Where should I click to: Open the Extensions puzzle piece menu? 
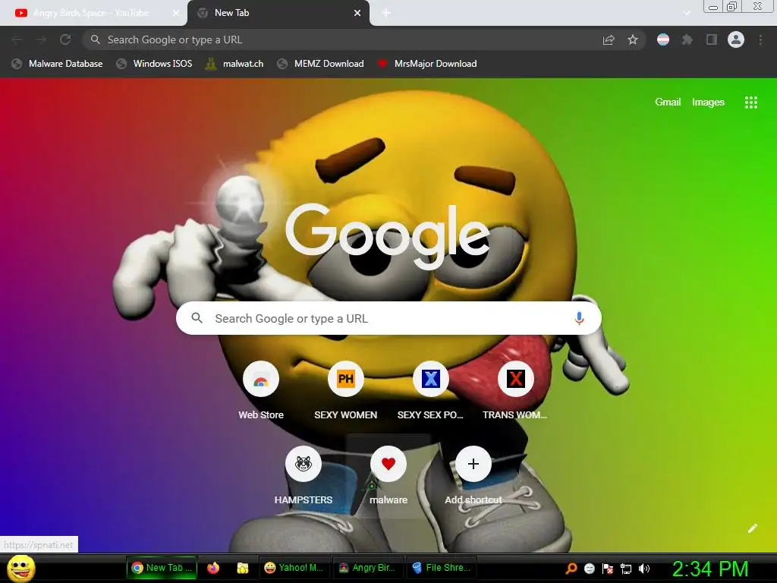(687, 39)
